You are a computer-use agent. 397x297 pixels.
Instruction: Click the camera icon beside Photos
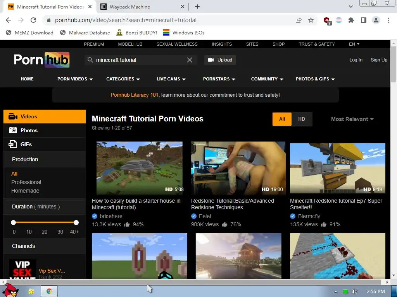13,130
